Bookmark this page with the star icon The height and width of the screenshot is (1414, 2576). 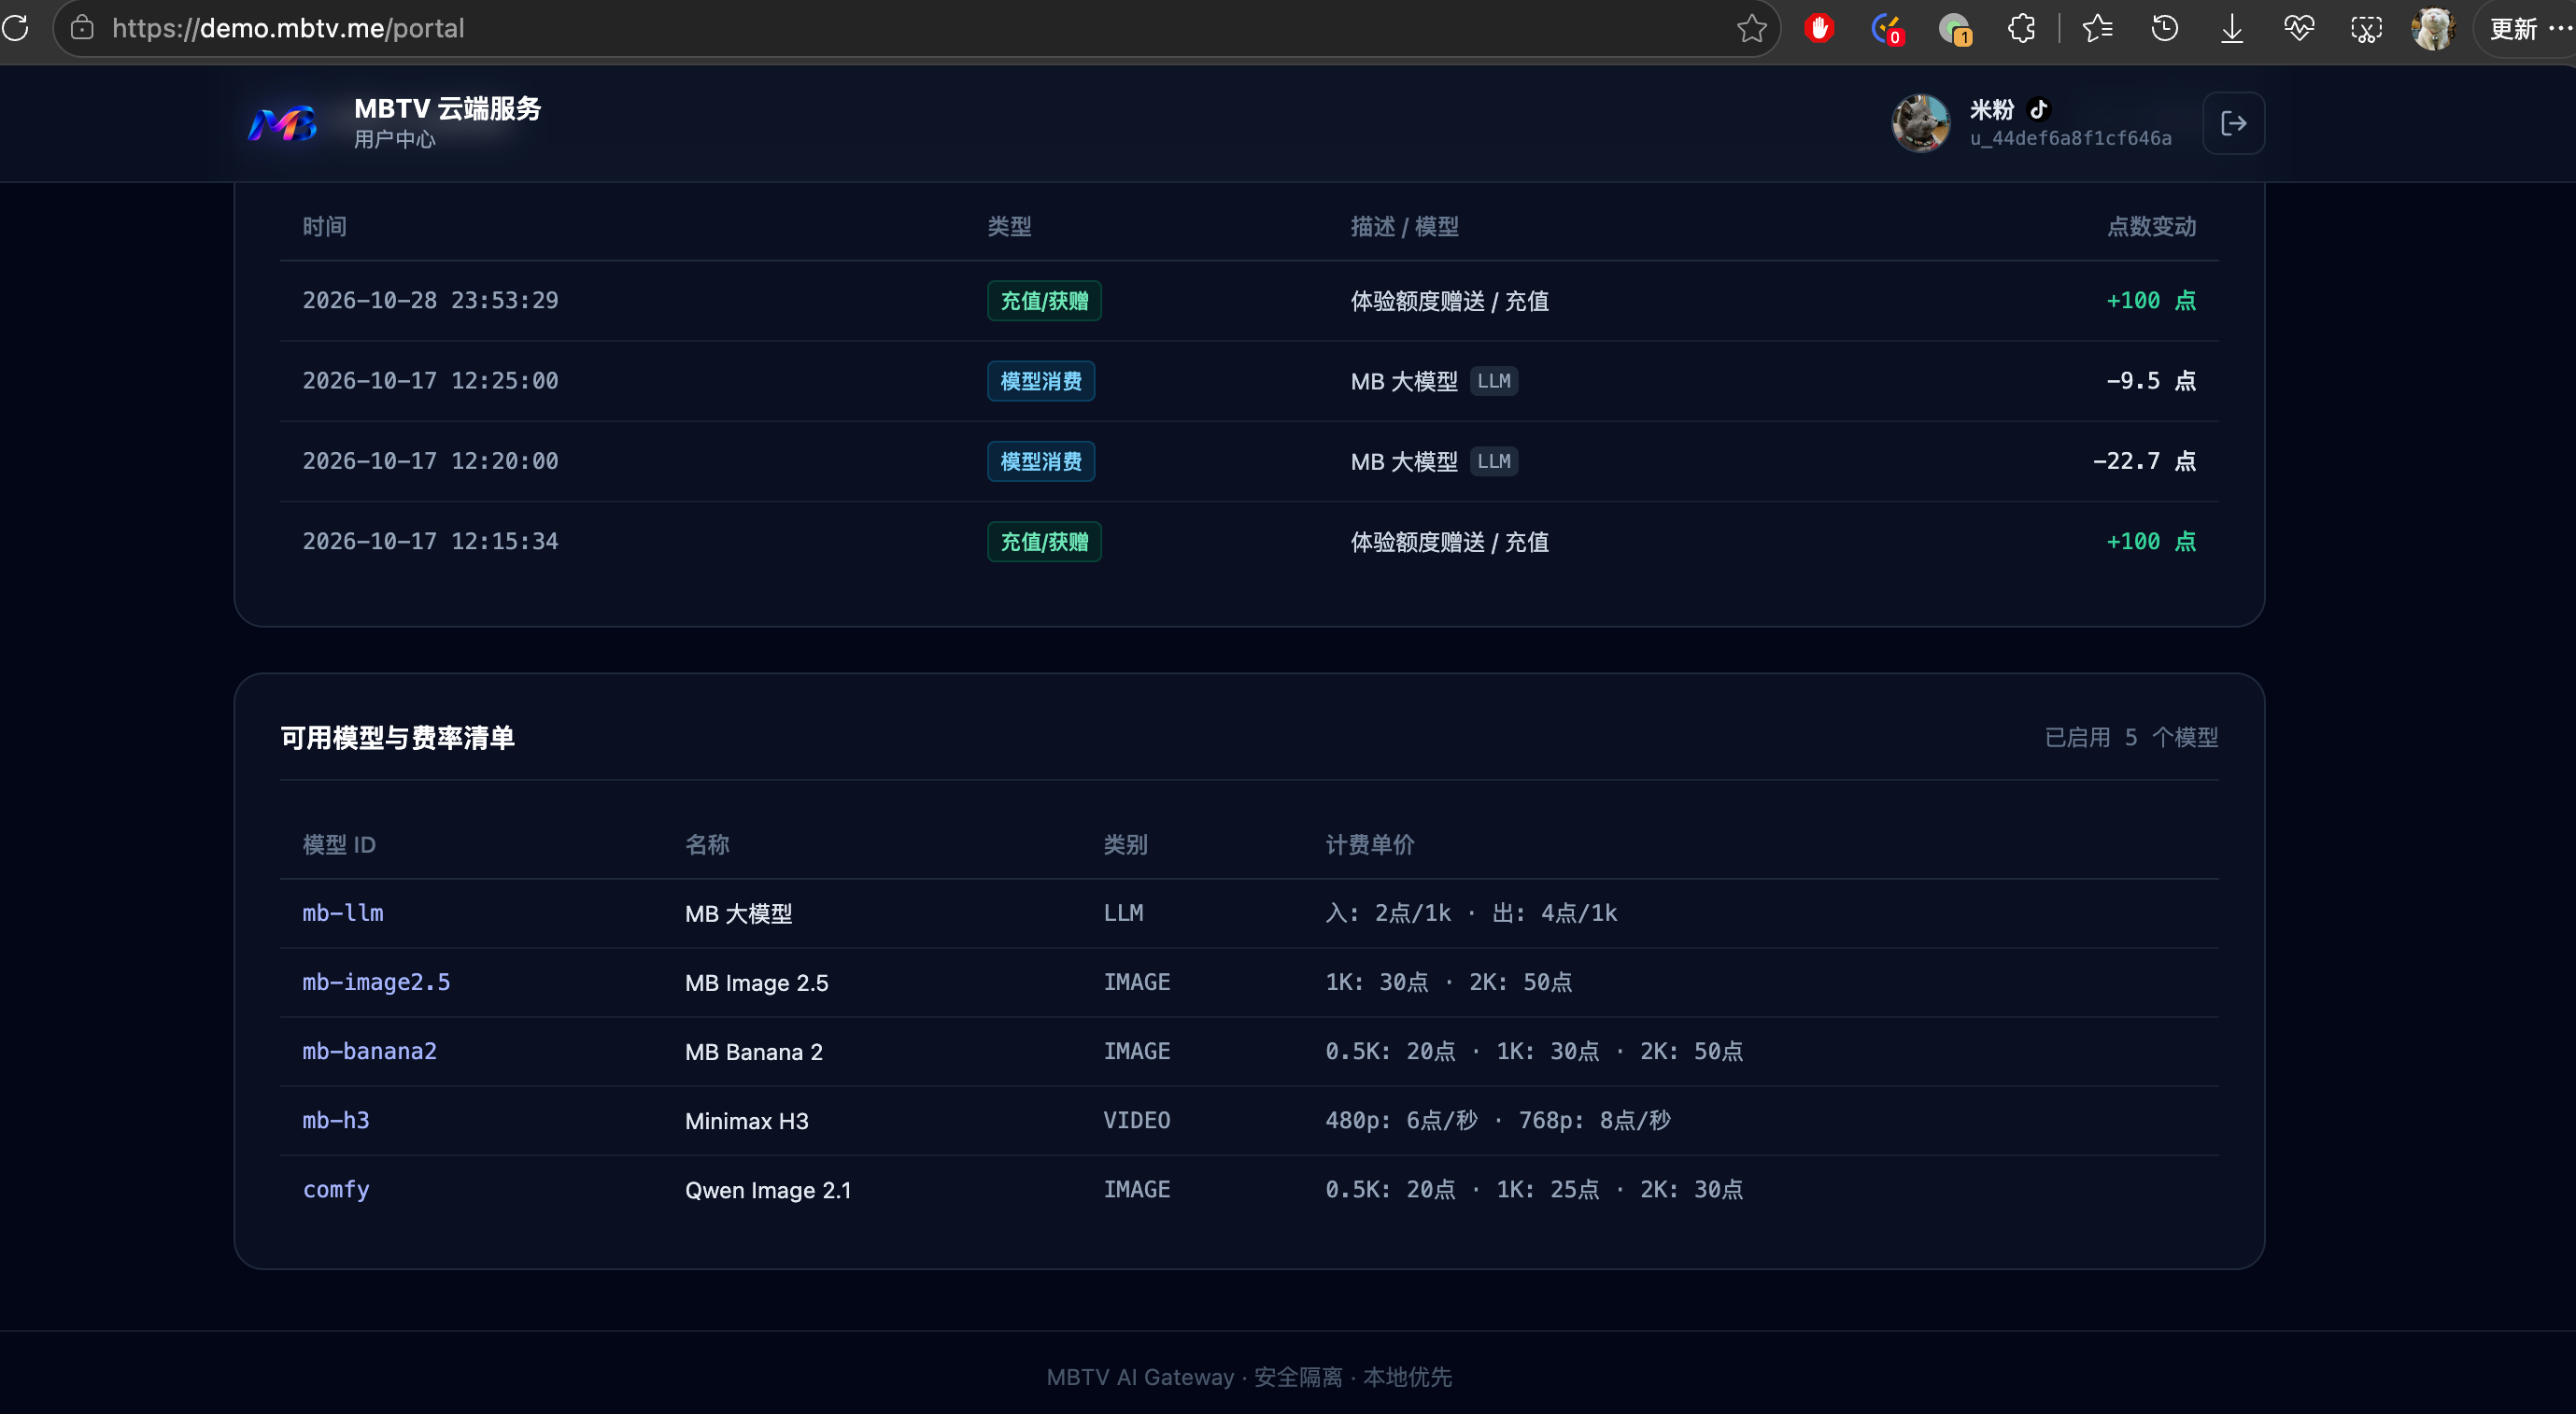[x=1751, y=28]
